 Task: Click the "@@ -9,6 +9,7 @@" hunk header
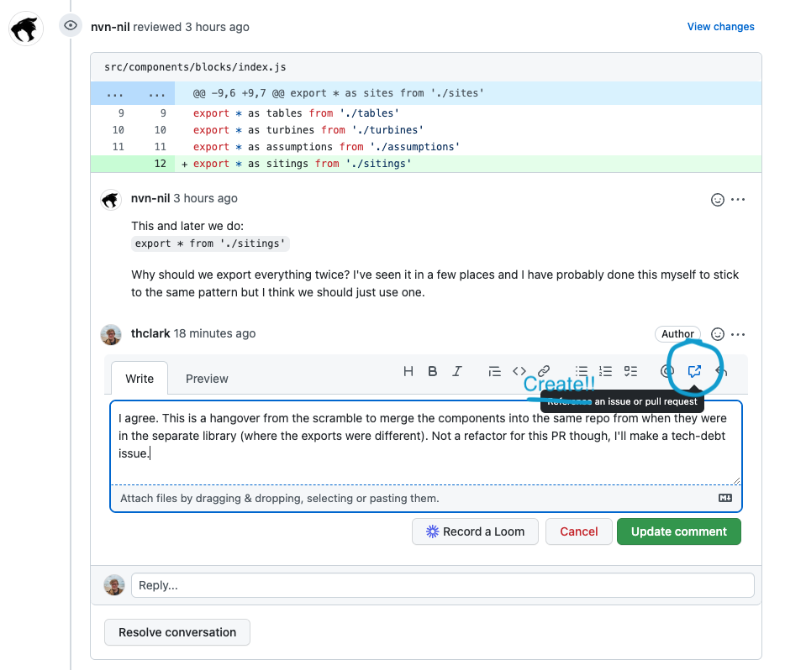click(339, 93)
